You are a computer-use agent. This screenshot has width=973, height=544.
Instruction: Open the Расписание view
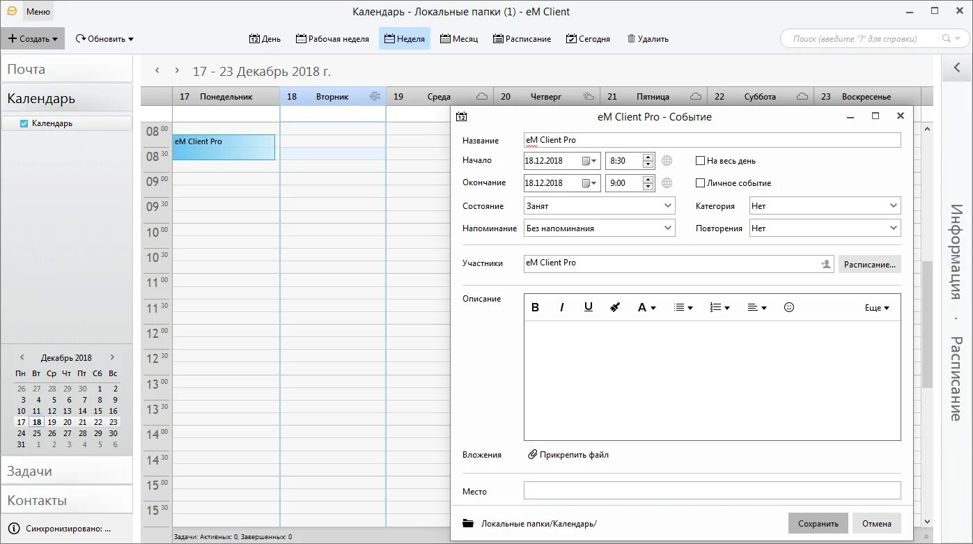[522, 39]
